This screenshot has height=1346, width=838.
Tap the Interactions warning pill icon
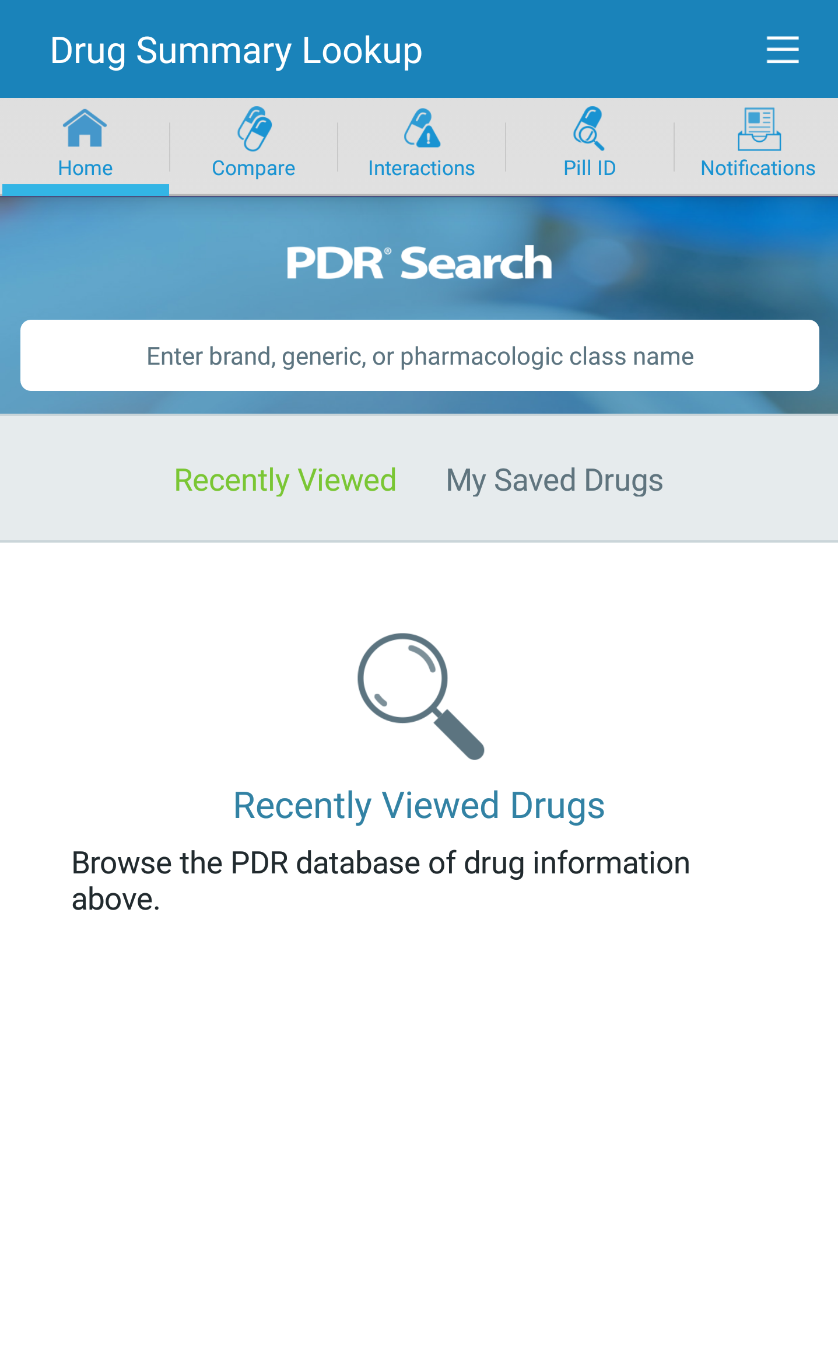tap(422, 128)
